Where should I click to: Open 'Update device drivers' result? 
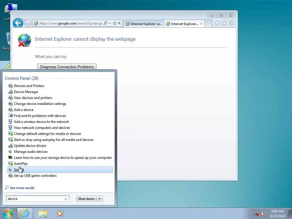[30, 146]
